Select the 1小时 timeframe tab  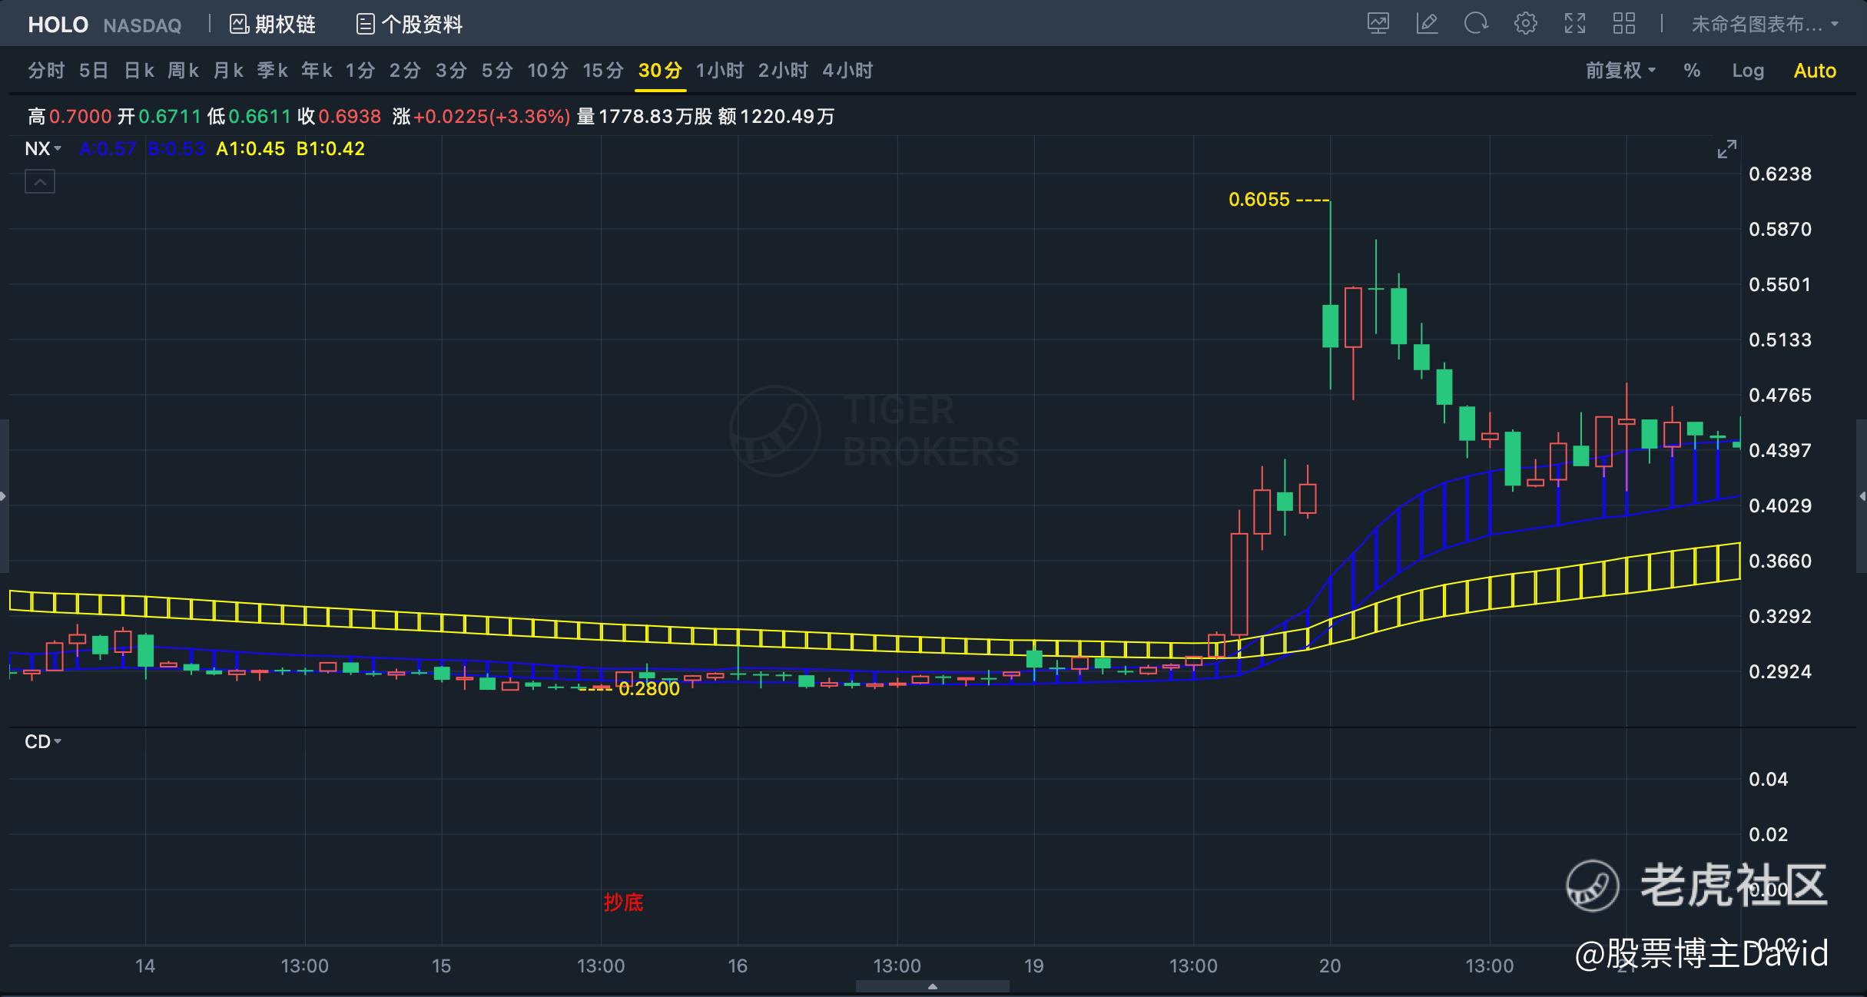point(719,71)
